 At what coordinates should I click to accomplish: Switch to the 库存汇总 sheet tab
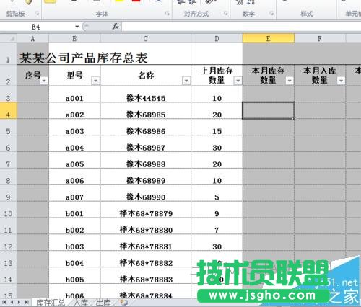51,303
